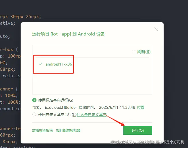188x148 pixels.
Task: Click the green checkmark beside android11-x86
Action: (41, 64)
